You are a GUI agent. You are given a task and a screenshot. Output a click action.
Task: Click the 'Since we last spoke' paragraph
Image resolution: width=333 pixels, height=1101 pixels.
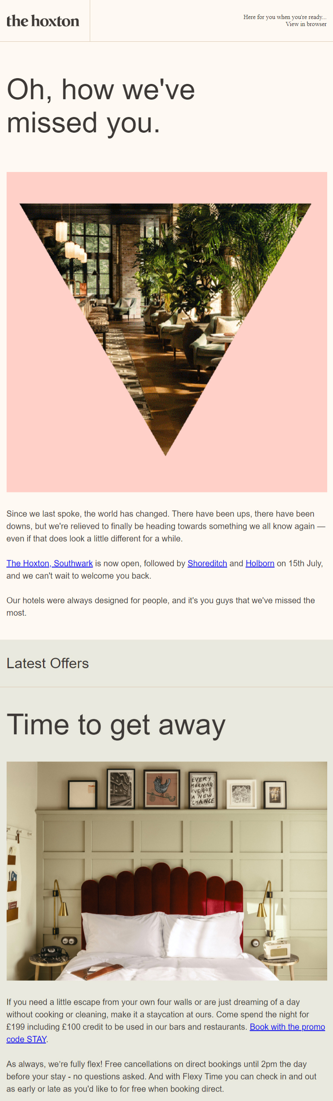[x=165, y=526]
